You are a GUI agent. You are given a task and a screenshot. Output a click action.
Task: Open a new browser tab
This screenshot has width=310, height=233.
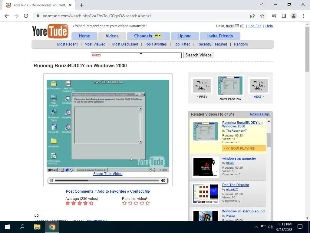[82, 5]
